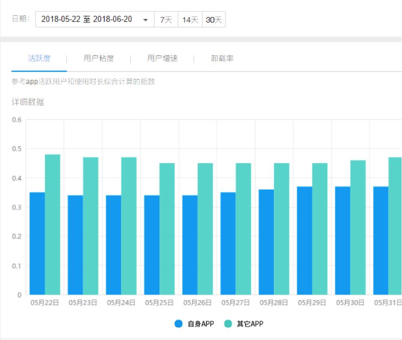This screenshot has height=340, width=402.
Task: Toggle the blue 自身APP legend circle
Action: click(x=179, y=324)
